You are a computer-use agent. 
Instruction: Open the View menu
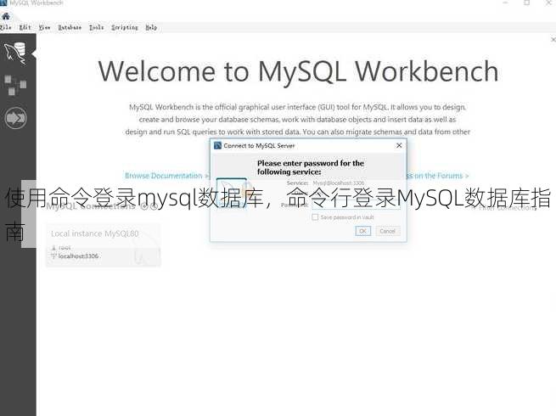[x=44, y=27]
